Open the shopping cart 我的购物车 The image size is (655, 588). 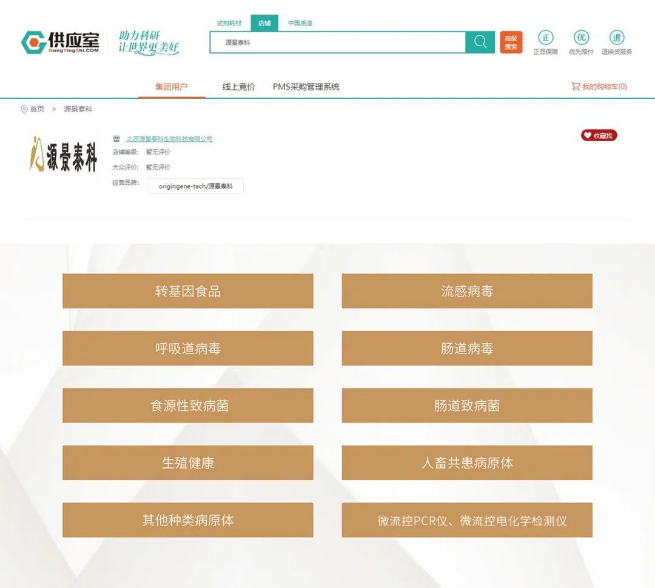pyautogui.click(x=599, y=87)
